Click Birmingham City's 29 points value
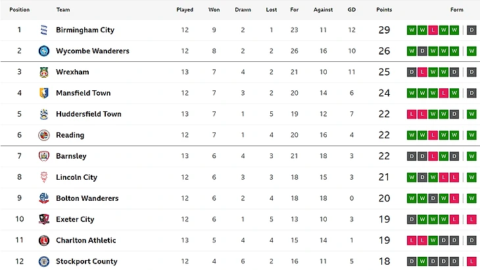Screen dimensions: 480x270 point(384,30)
